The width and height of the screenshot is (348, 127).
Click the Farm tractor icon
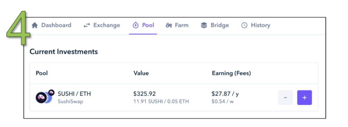[169, 25]
